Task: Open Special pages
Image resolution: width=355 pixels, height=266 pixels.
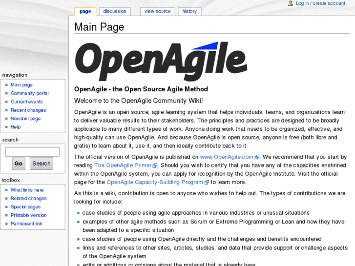Action: click(x=25, y=207)
